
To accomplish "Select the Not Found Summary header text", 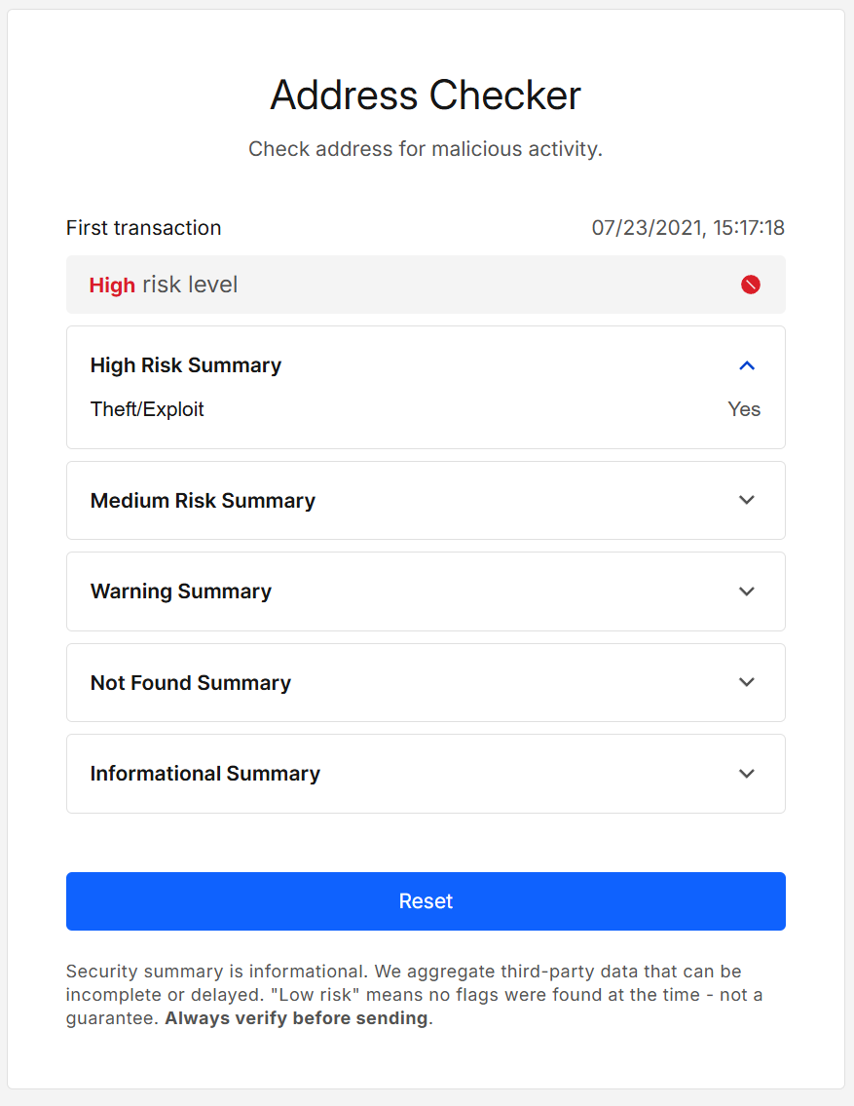I will (x=190, y=682).
